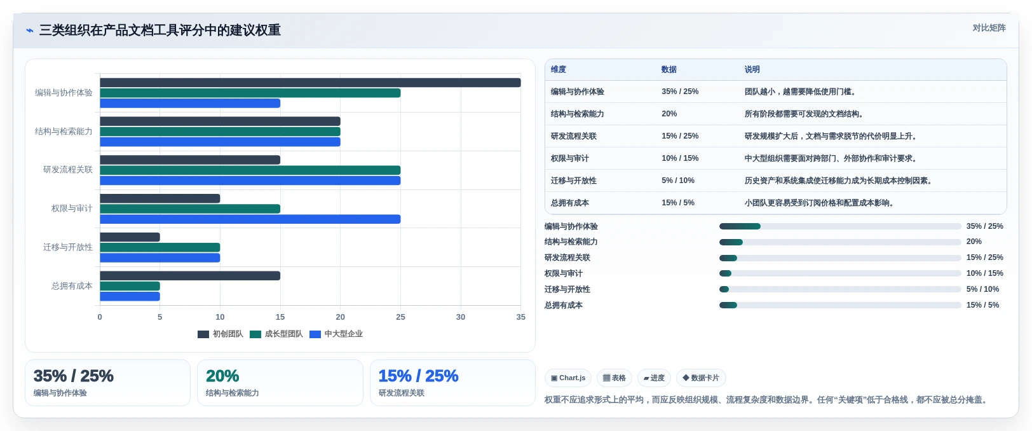Click the 成长型团队 bar for 研发流程关联

(x=250, y=170)
